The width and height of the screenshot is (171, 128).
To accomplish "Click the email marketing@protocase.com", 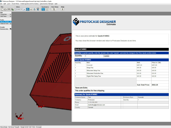I will (x=96, y=105).
